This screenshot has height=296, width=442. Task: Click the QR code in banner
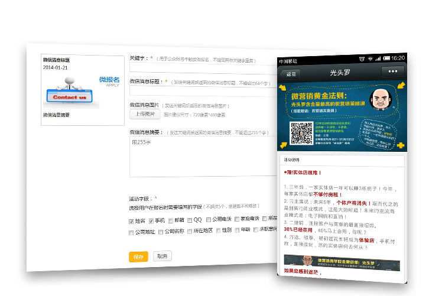click(301, 133)
